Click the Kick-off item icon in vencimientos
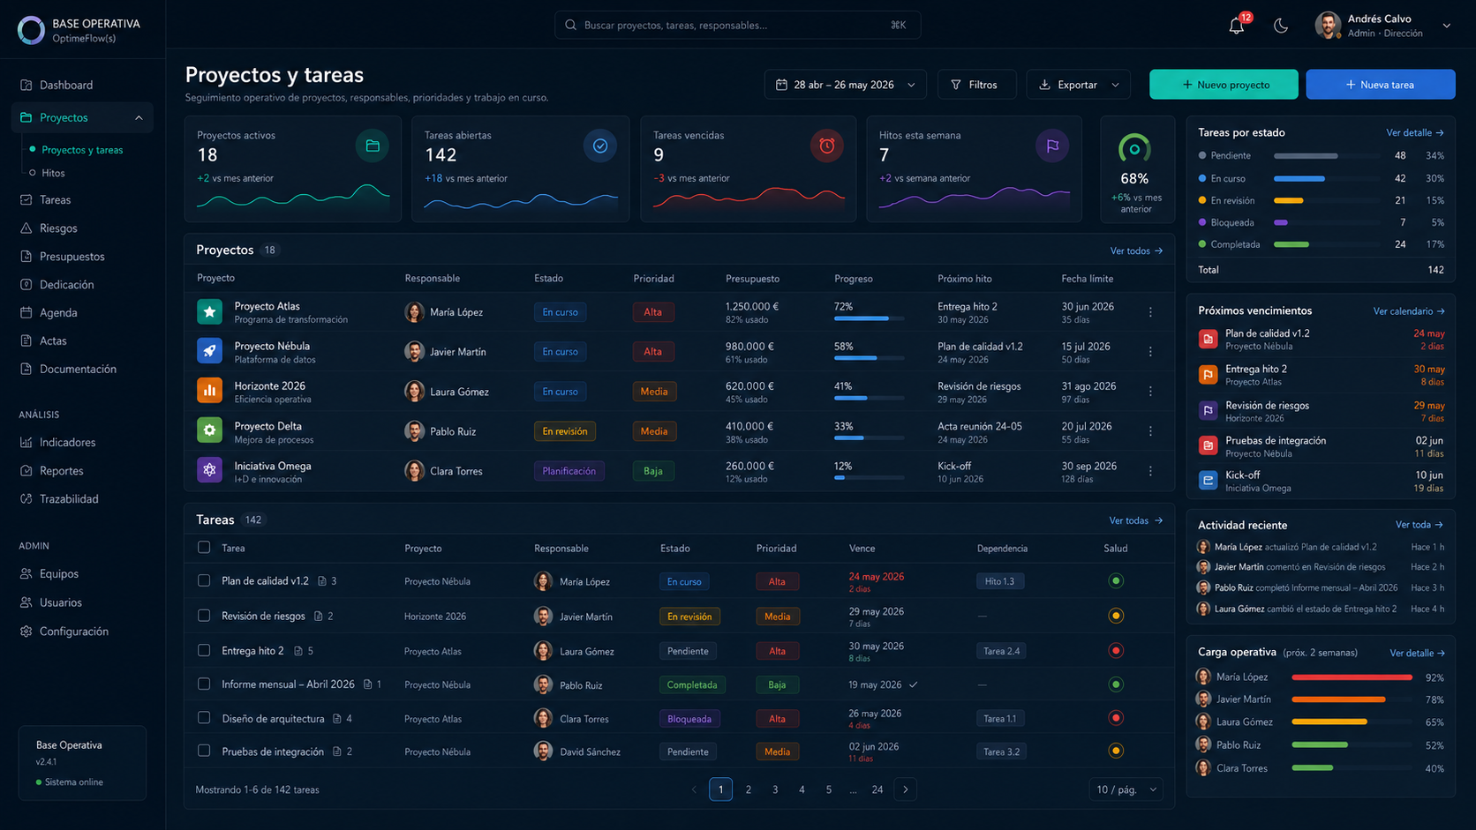The height and width of the screenshot is (830, 1476). [x=1208, y=481]
